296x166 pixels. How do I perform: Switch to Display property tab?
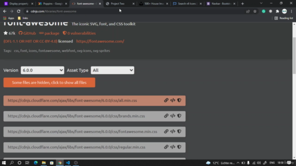tap(18, 4)
